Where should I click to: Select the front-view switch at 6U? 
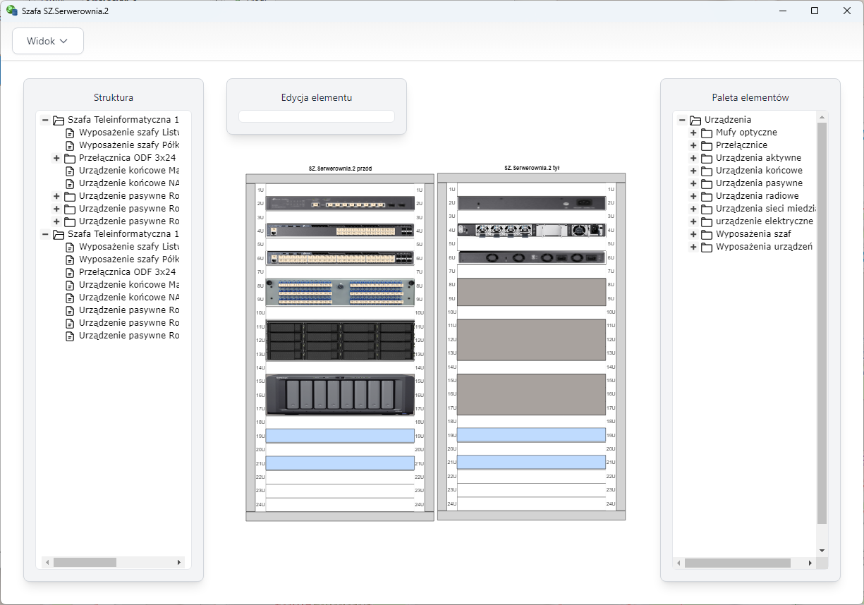click(340, 258)
